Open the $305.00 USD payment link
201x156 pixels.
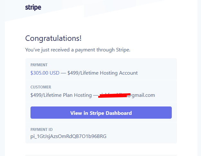tap(45, 73)
